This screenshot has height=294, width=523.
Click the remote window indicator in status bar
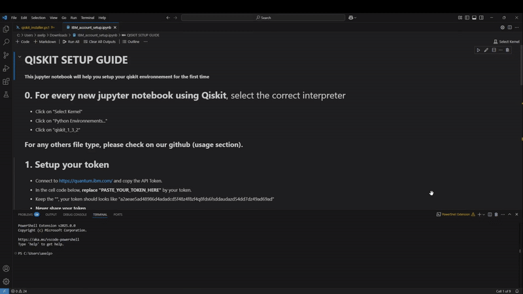coord(5,291)
